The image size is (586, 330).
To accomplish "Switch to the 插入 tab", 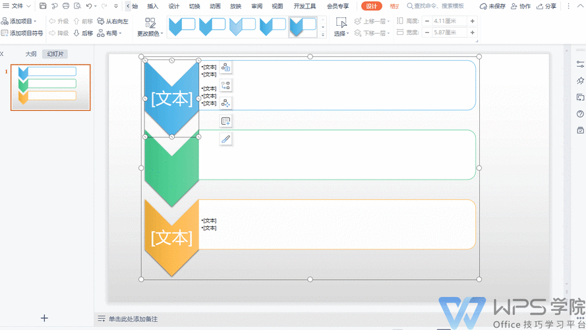I will (152, 7).
